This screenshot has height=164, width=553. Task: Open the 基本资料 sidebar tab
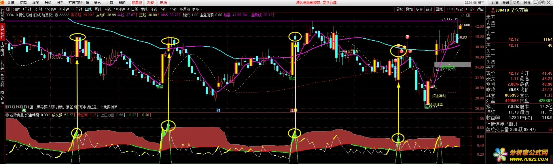tap(2, 80)
